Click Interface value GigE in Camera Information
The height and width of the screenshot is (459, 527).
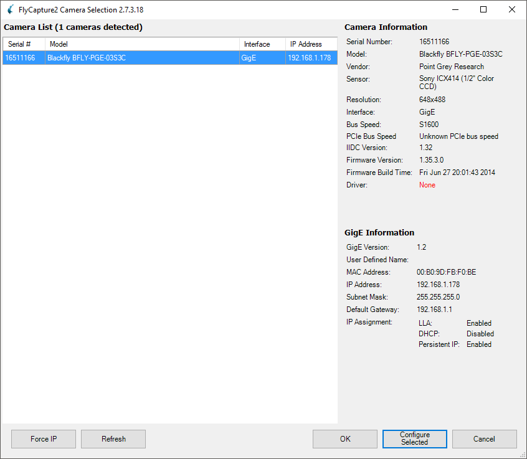[427, 112]
